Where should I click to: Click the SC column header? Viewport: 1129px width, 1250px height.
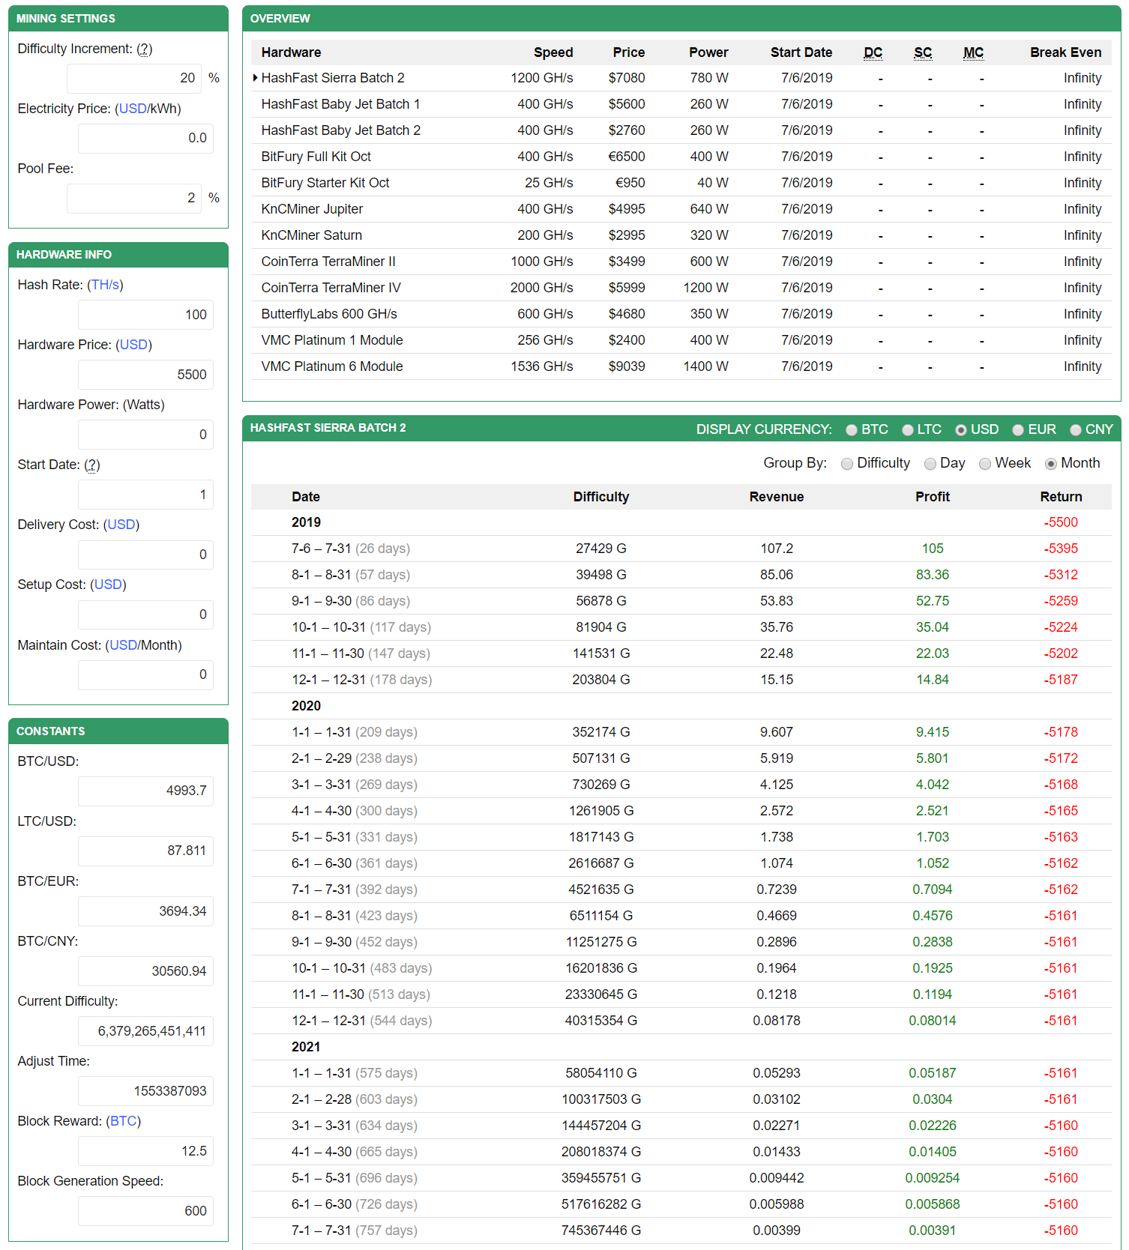(x=923, y=52)
